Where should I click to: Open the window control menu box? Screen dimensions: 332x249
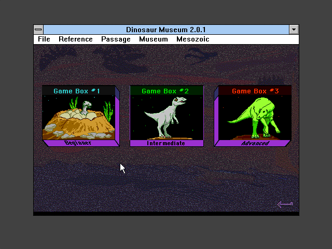pyautogui.click(x=38, y=30)
